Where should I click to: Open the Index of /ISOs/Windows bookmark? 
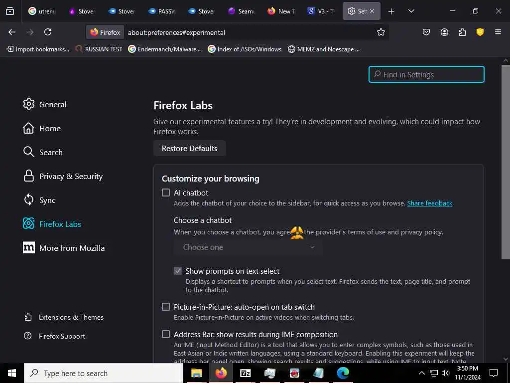click(245, 49)
